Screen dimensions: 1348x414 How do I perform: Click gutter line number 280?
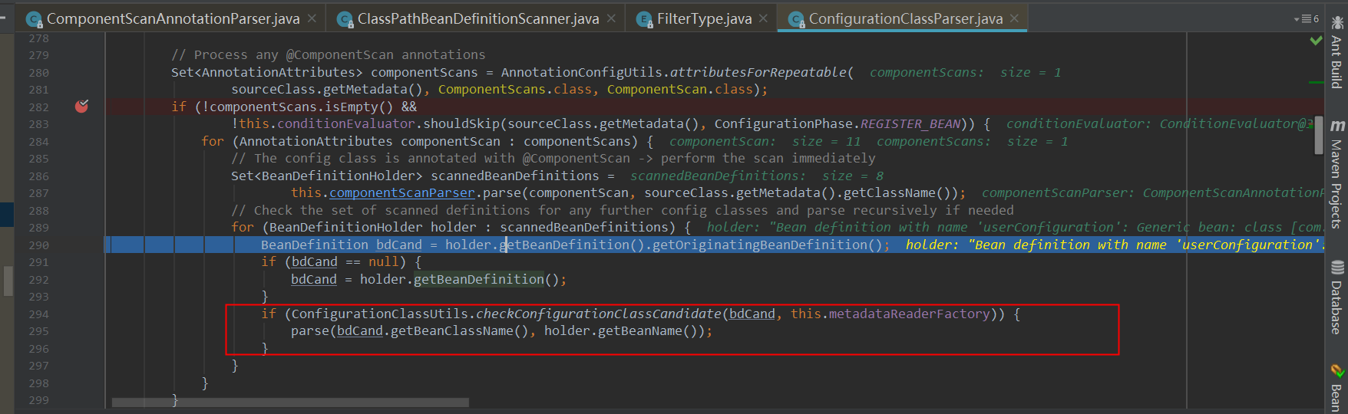[x=38, y=73]
